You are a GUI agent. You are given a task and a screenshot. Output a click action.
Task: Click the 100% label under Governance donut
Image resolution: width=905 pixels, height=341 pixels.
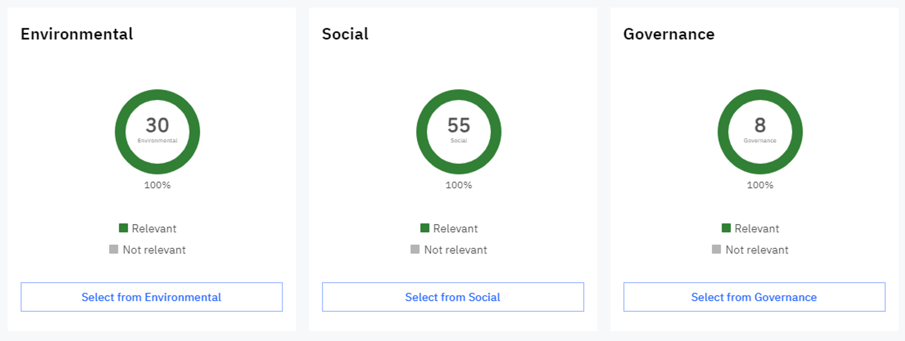click(760, 185)
